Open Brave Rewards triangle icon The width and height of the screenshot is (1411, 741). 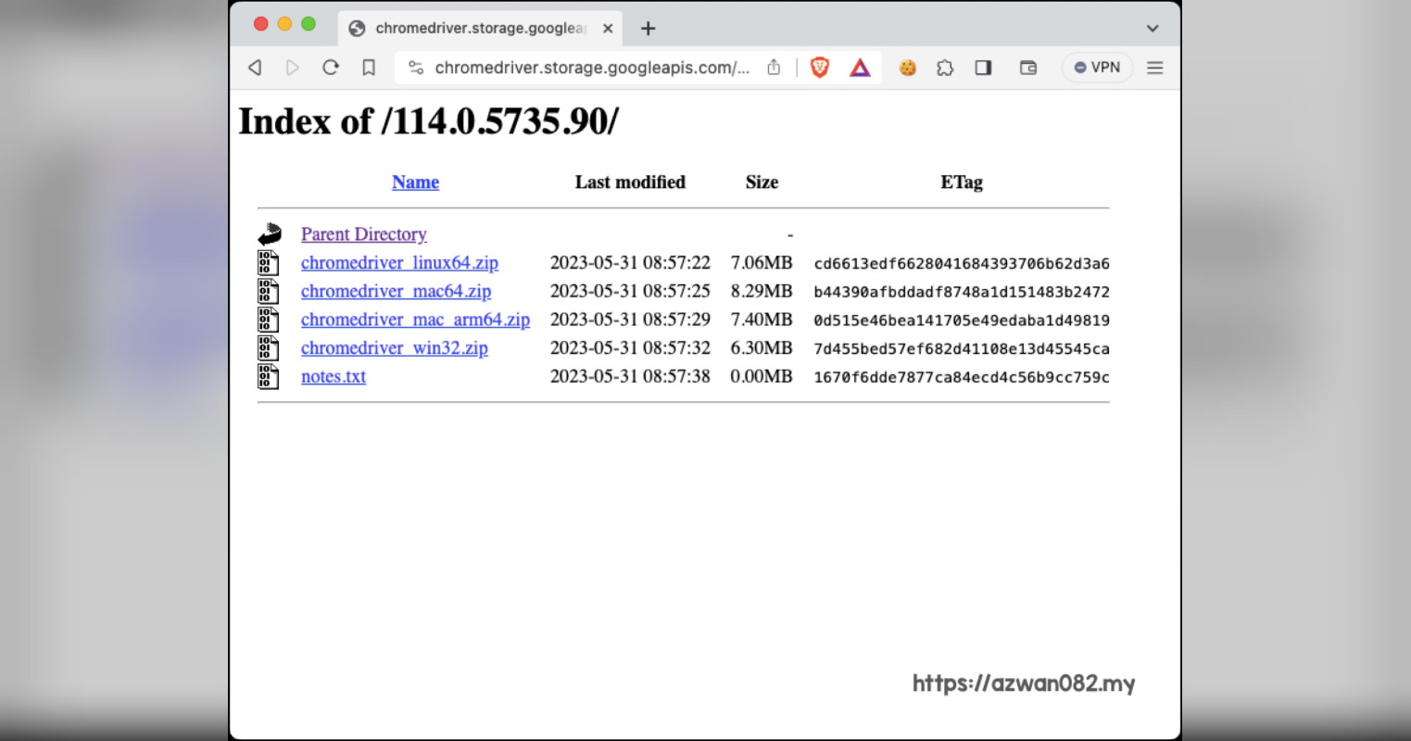point(860,68)
